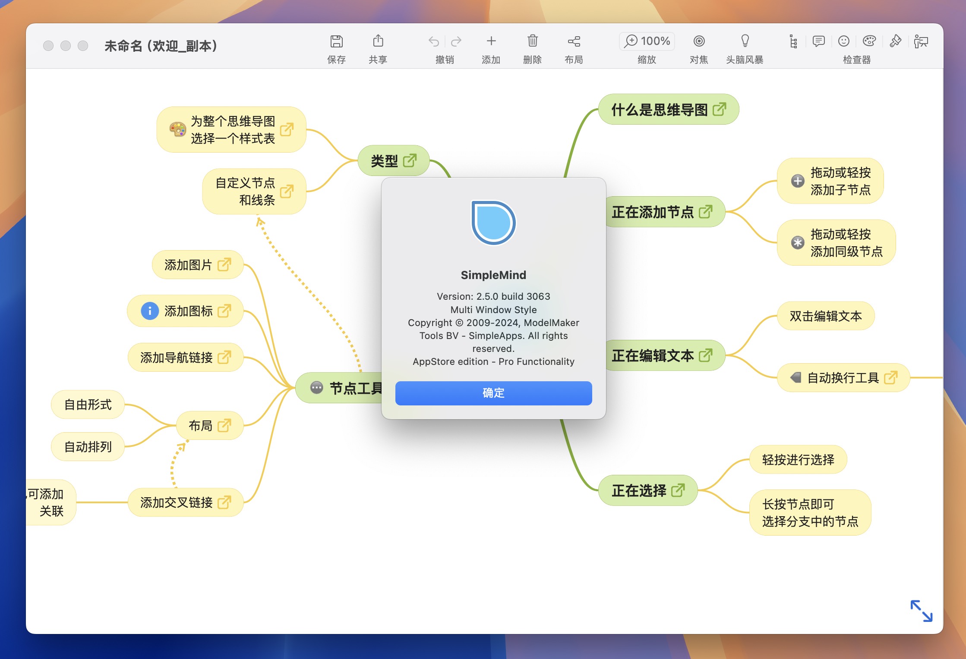Click the SimpleMind app logo in dialog

pyautogui.click(x=493, y=223)
